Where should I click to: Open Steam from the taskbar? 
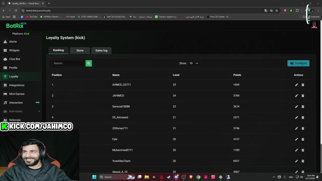tap(169, 177)
